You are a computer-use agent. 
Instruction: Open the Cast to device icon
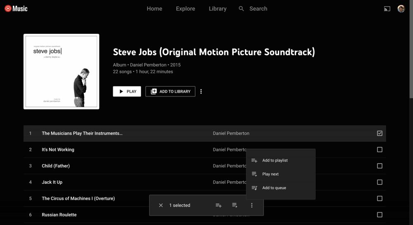(387, 9)
